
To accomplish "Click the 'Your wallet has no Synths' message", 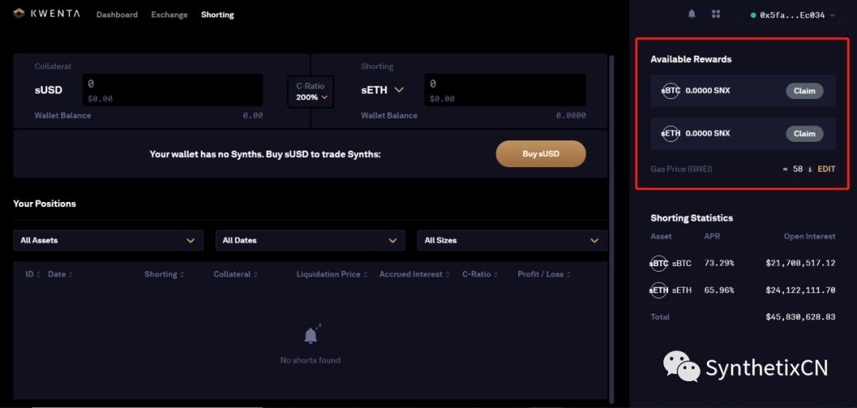I will click(x=265, y=154).
